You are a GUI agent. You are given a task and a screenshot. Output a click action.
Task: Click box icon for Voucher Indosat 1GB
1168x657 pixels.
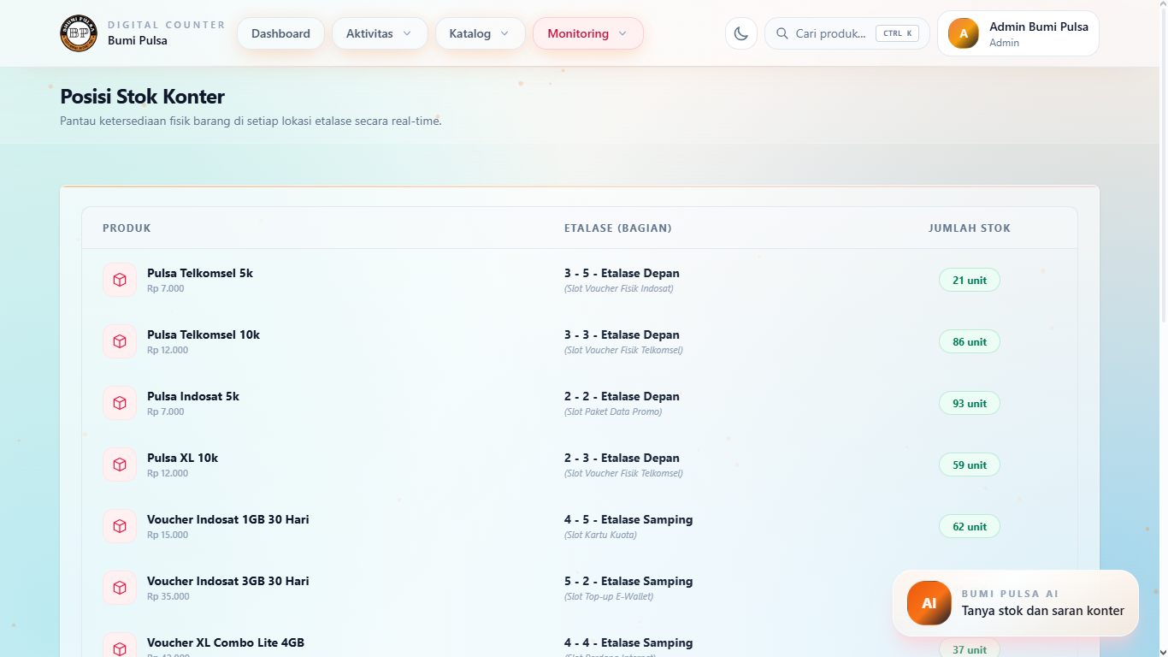tap(120, 526)
